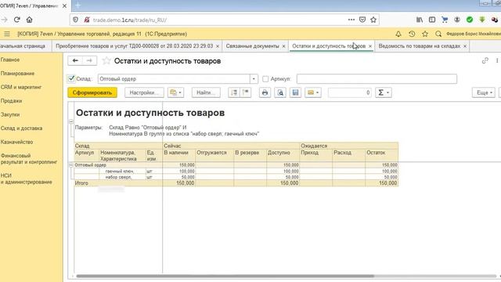This screenshot has width=501, height=282.
Task: Click the numeric sum field showing 0
Action: click(350, 92)
